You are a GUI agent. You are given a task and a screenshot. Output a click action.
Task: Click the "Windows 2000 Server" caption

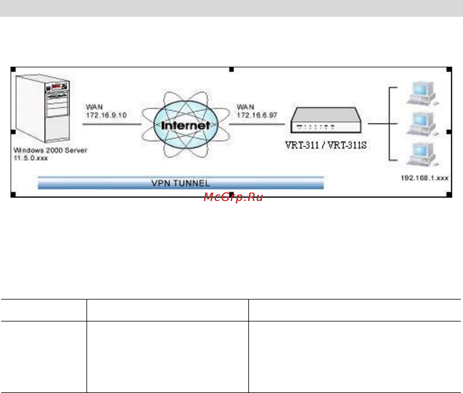(x=50, y=150)
